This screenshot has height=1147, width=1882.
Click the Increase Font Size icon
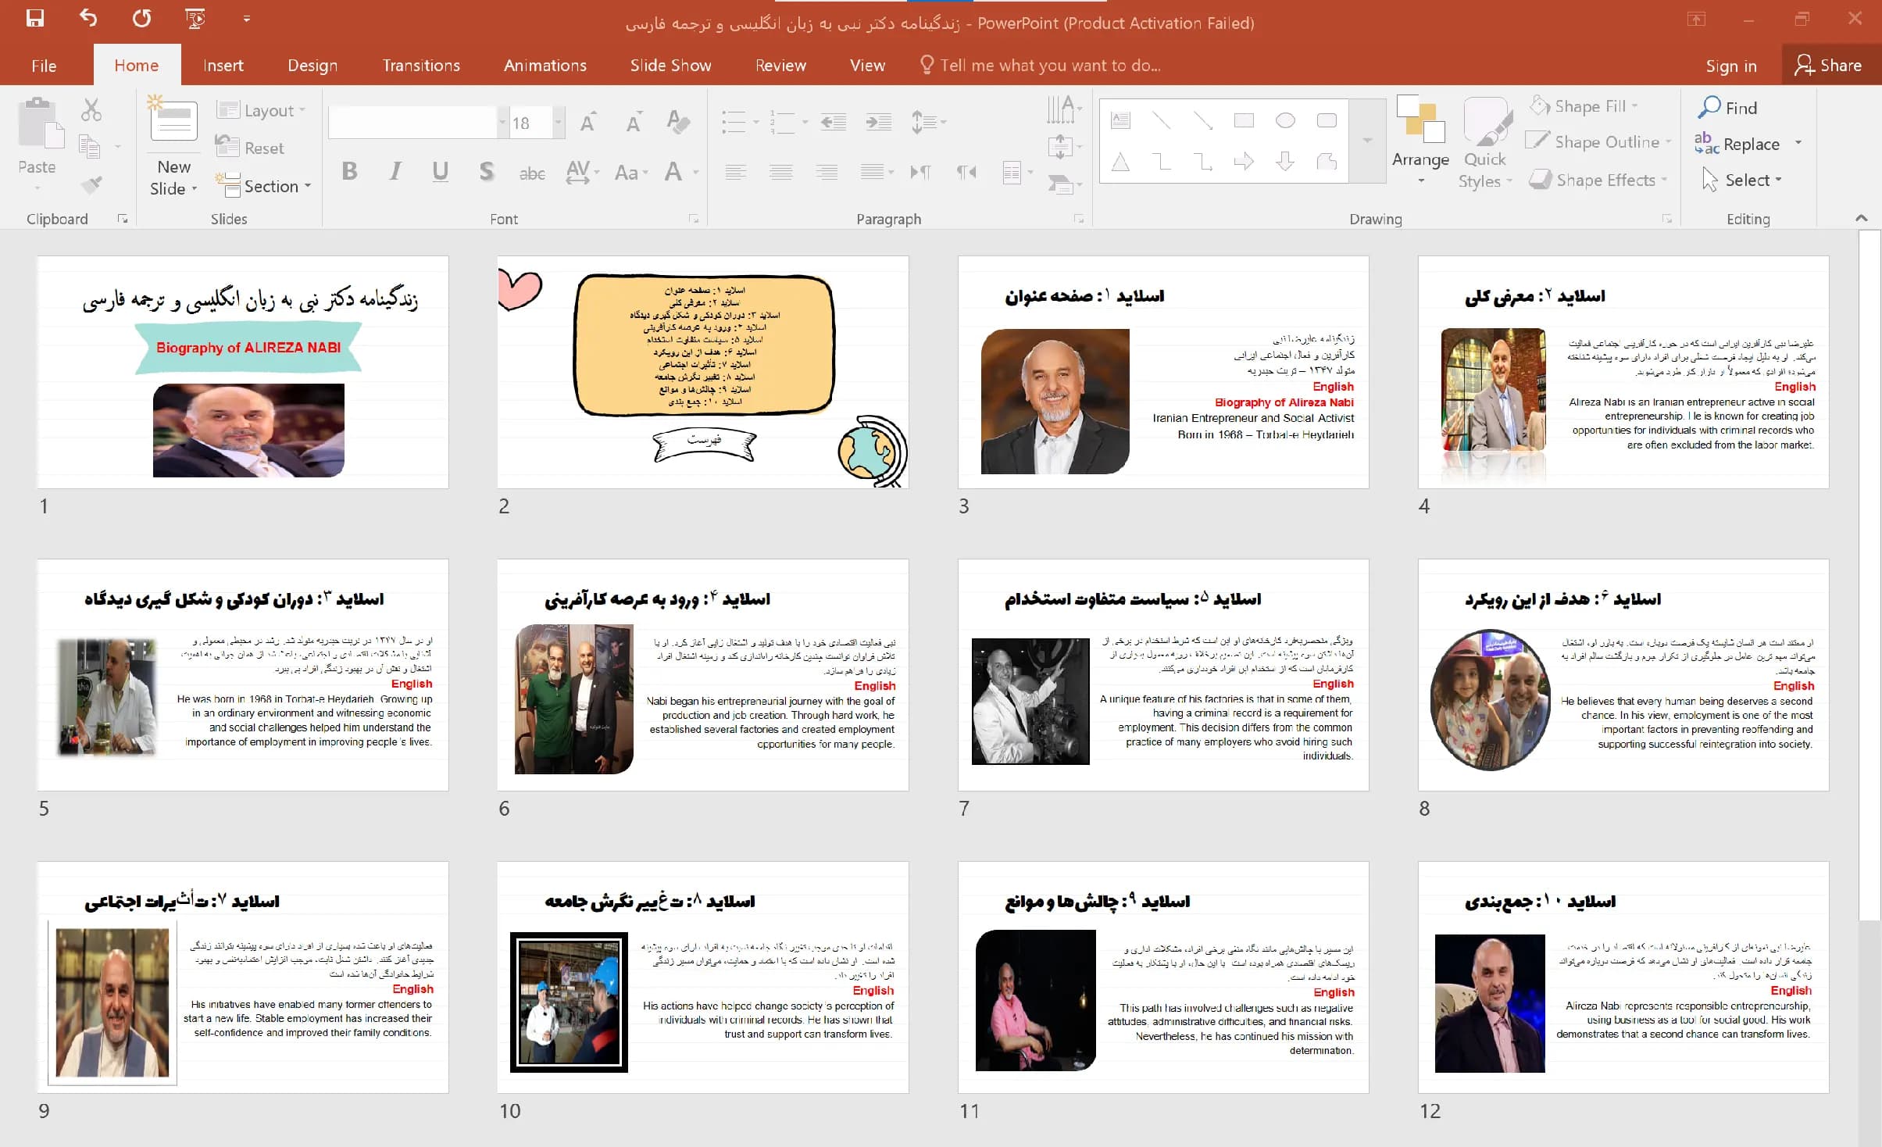pyautogui.click(x=588, y=122)
